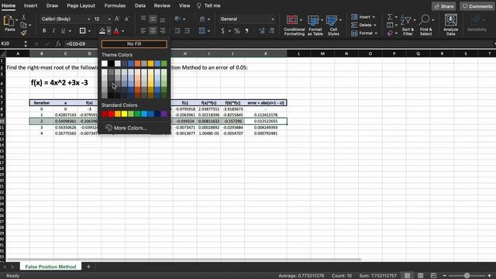Apply the currency dollar format

(223, 31)
